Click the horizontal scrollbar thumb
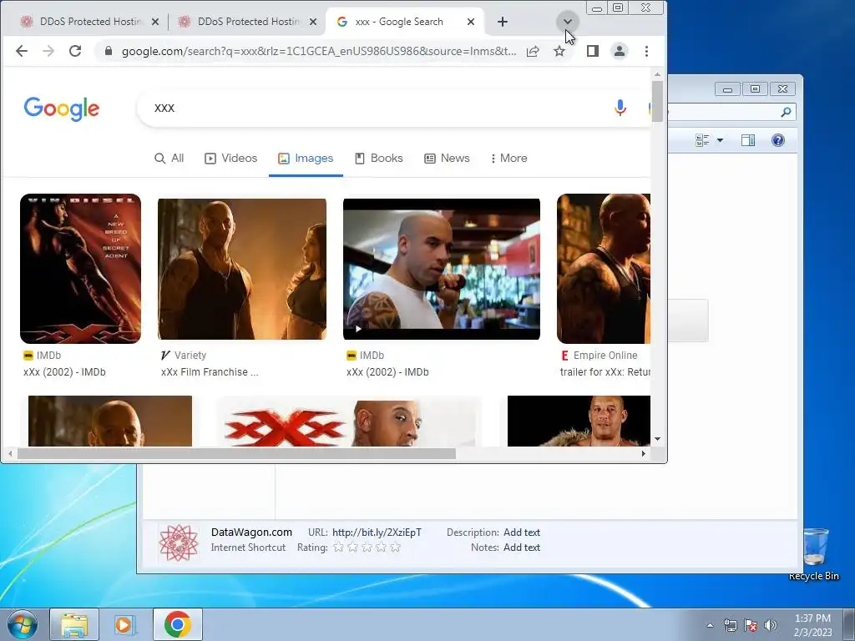The image size is (855, 641). (x=236, y=453)
